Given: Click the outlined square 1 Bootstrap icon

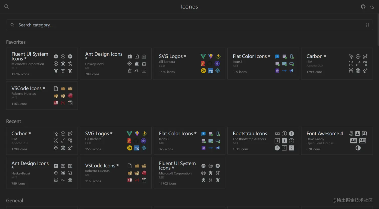Looking at the screenshot, I should (277, 141).
